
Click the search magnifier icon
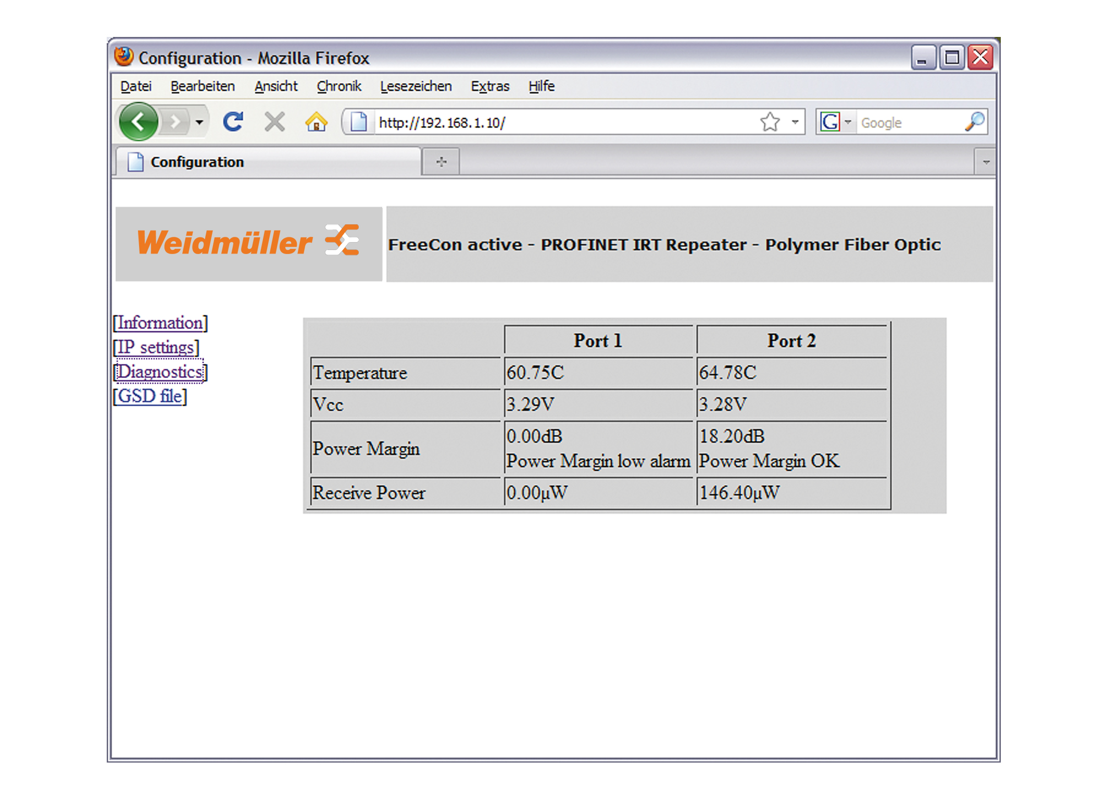(x=974, y=122)
